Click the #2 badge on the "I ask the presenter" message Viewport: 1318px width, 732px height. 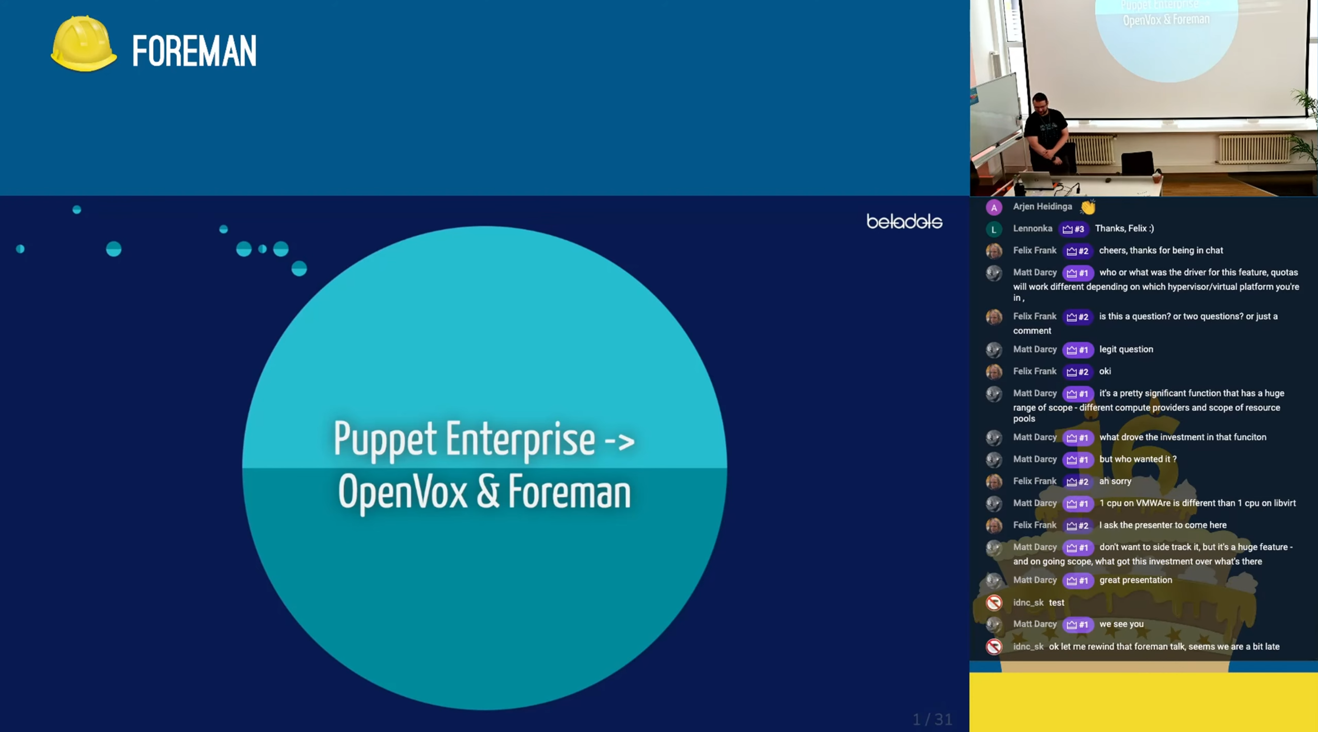tap(1077, 526)
